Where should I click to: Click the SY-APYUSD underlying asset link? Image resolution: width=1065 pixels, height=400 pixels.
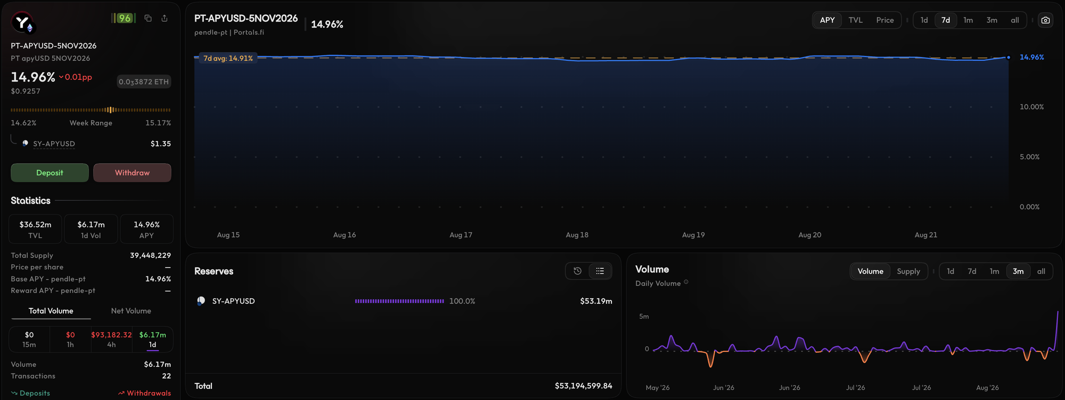(x=54, y=144)
